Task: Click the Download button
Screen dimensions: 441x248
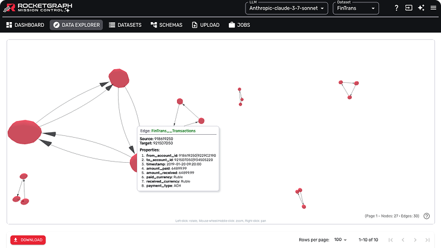Action: click(28, 240)
